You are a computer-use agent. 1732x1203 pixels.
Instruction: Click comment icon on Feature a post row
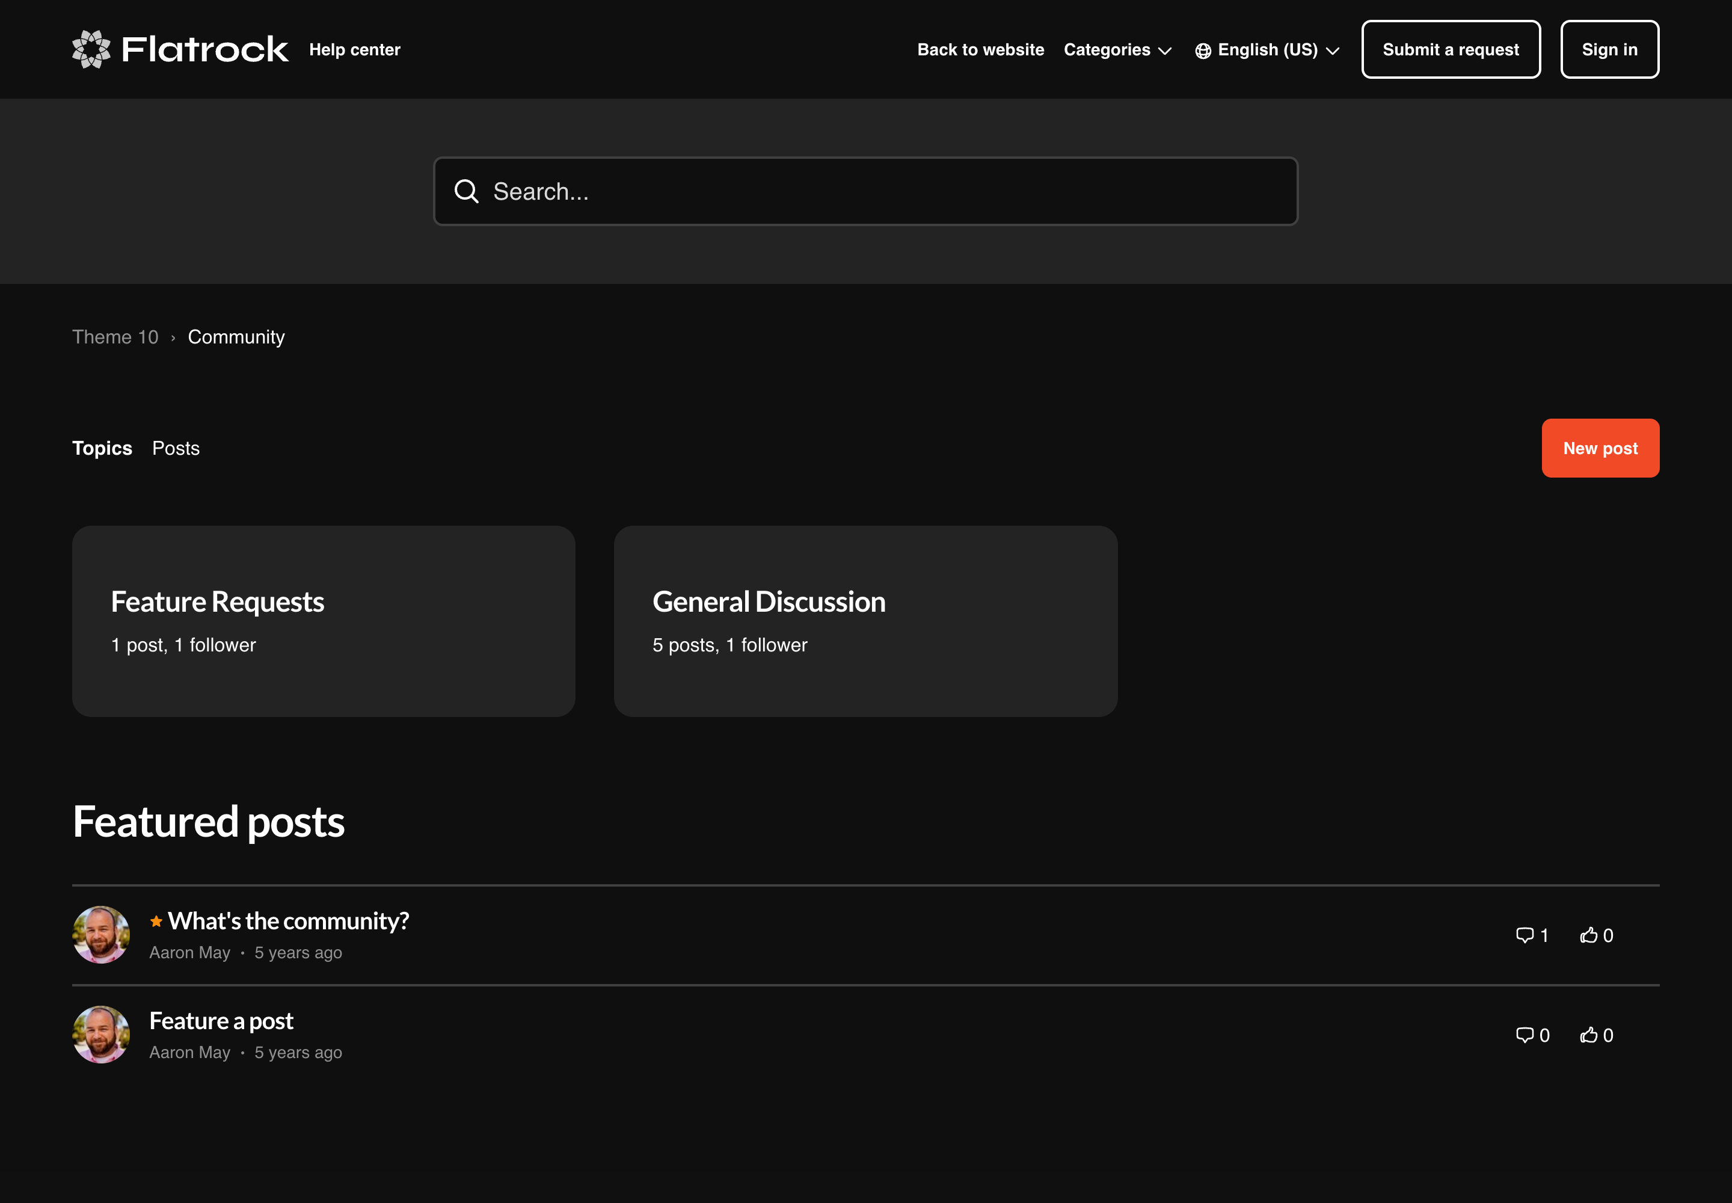click(1524, 1035)
